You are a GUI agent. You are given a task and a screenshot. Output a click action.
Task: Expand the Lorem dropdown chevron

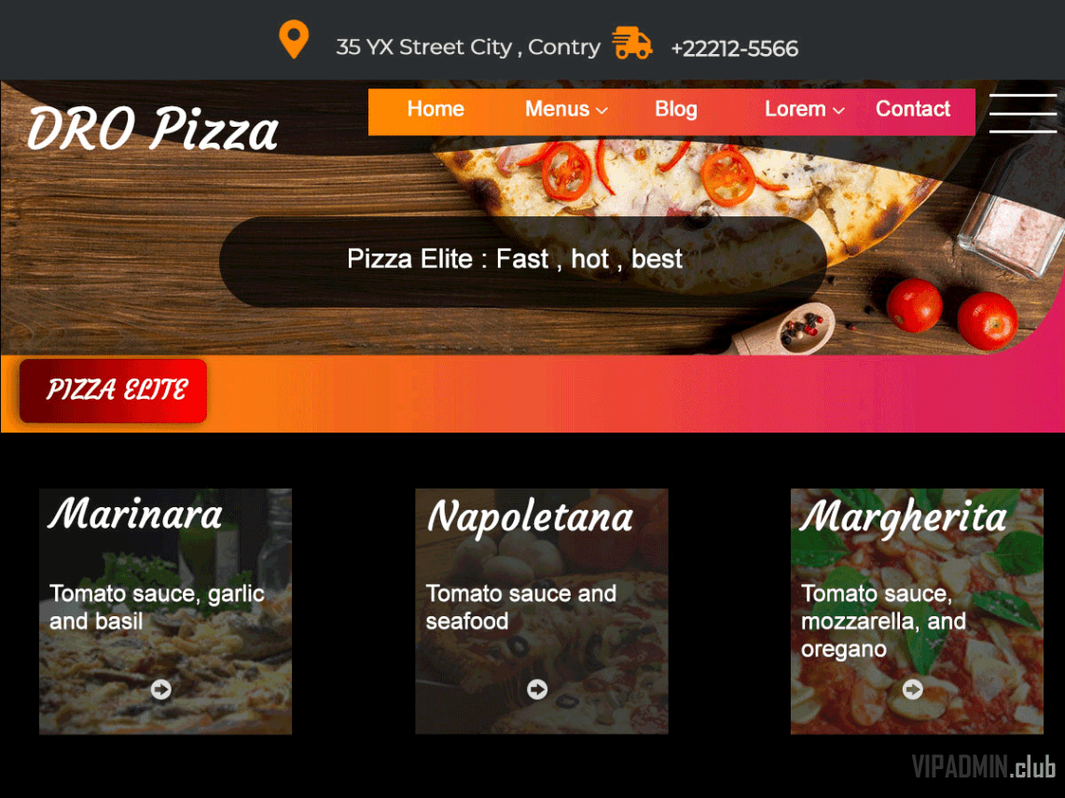coord(838,111)
